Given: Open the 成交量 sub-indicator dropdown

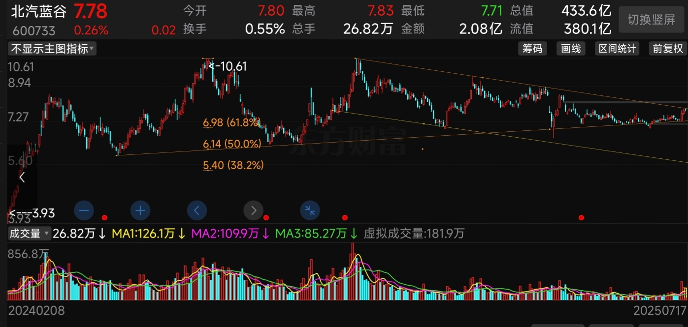Looking at the screenshot, I should pyautogui.click(x=30, y=234).
